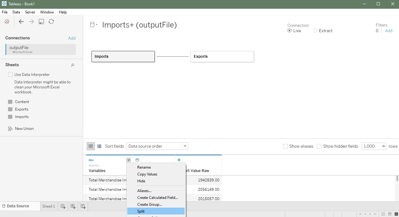Click the save icon in the toolbar
Viewport: 399px width, 217px height.
click(x=41, y=22)
